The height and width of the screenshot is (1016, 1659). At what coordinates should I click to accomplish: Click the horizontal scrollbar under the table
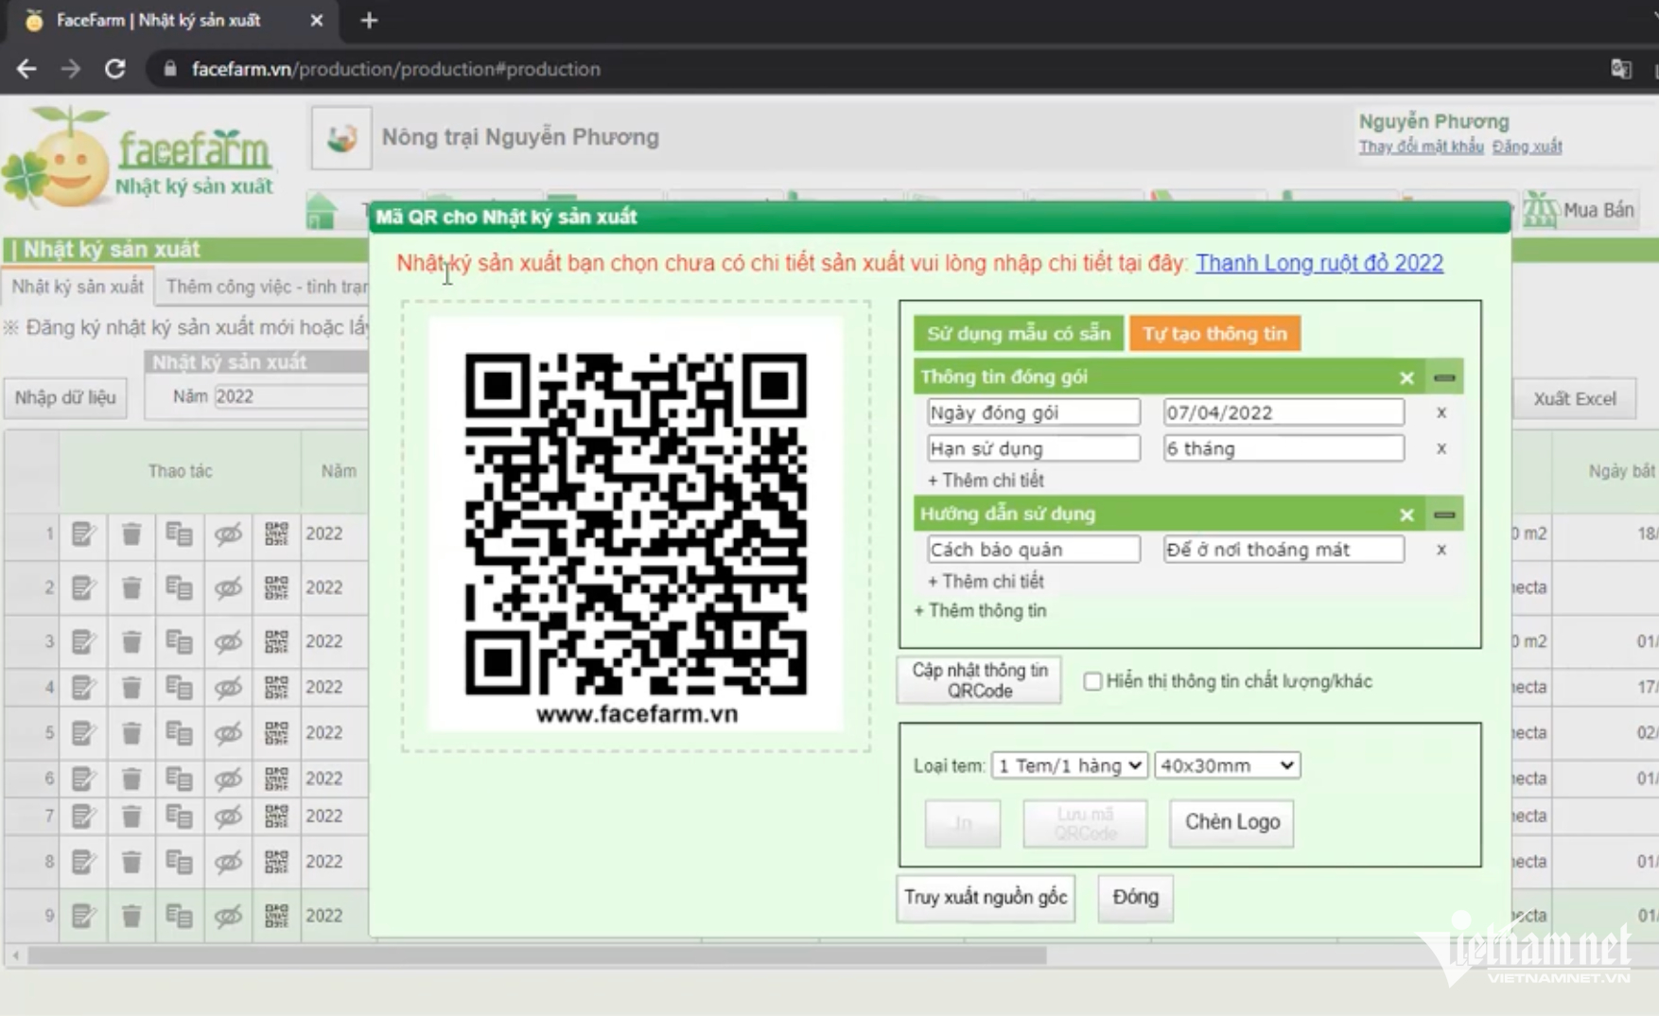point(535,956)
